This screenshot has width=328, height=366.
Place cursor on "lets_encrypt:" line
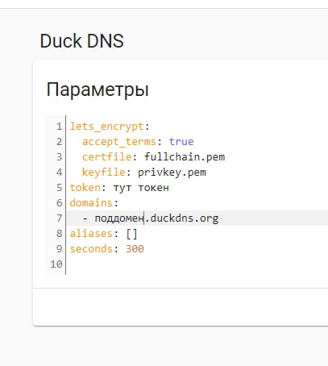click(x=110, y=127)
